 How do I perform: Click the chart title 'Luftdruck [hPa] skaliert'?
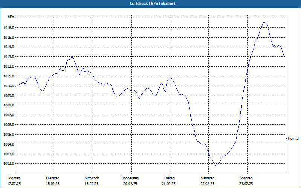tap(153, 3)
